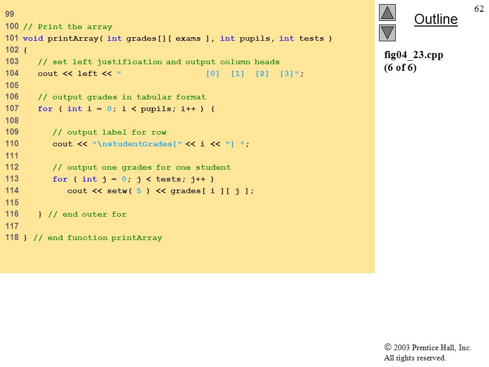Click the '© 2003 Prentice Hall, Inc.' copyright text
Image resolution: width=489 pixels, height=367 pixels.
427,348
